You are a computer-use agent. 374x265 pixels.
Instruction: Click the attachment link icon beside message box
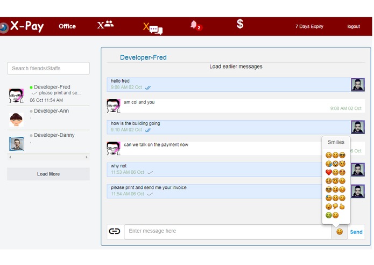(115, 231)
